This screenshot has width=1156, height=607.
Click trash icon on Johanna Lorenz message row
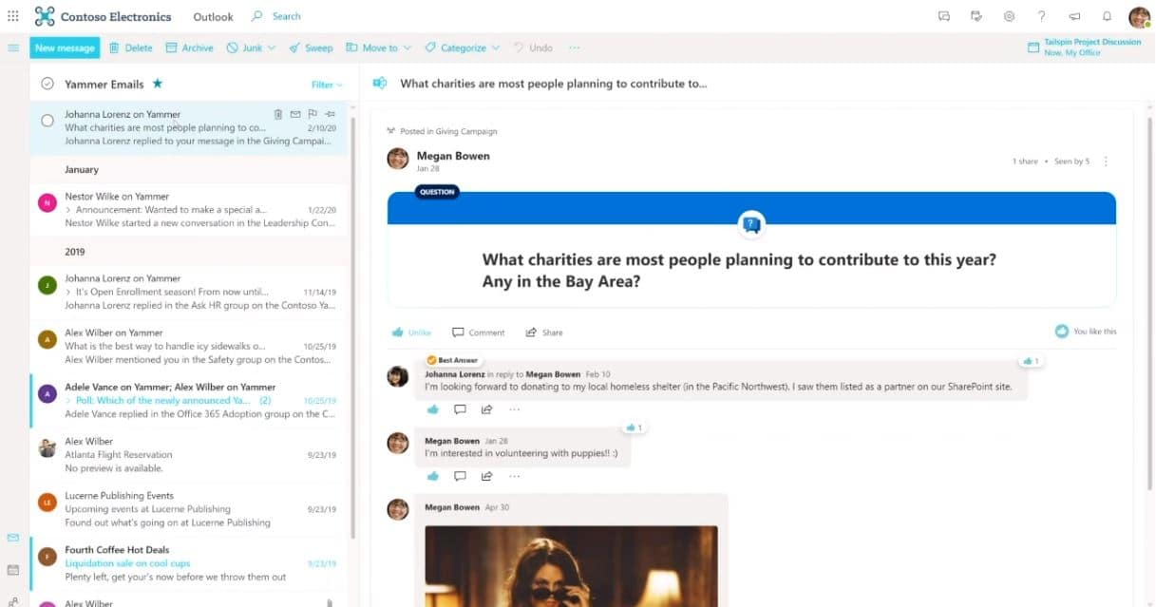[278, 114]
